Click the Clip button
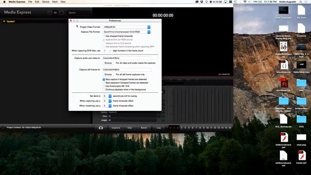 (x=130, y=128)
